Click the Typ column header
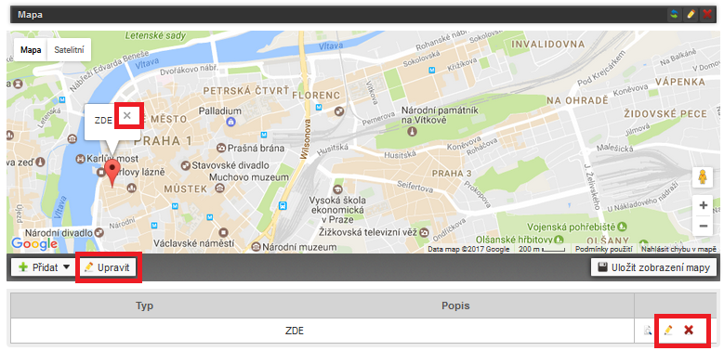Image resolution: width=724 pixels, height=351 pixels. coord(145,305)
